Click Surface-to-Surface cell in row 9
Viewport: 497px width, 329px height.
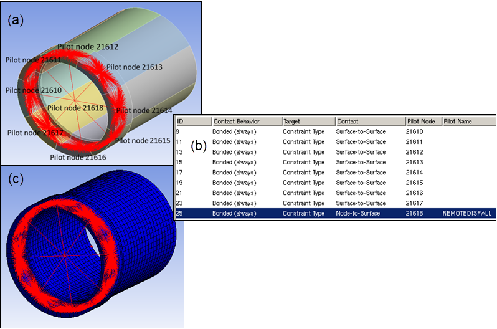[361, 131]
